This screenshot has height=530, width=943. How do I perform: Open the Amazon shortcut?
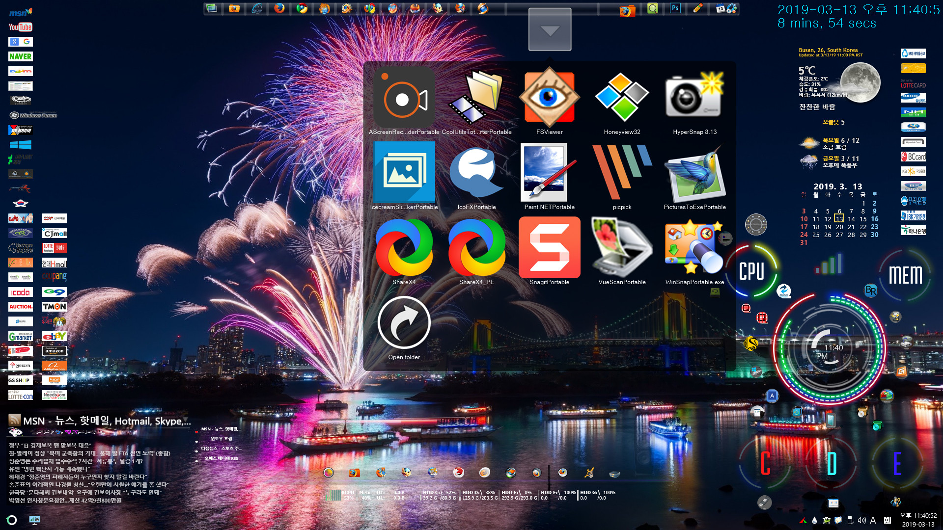point(54,351)
